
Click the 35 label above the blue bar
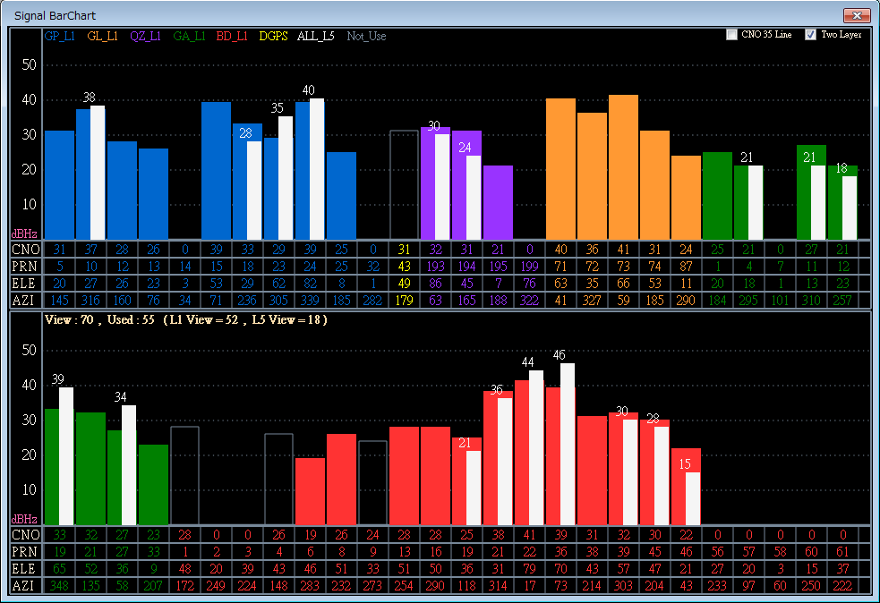tap(278, 108)
